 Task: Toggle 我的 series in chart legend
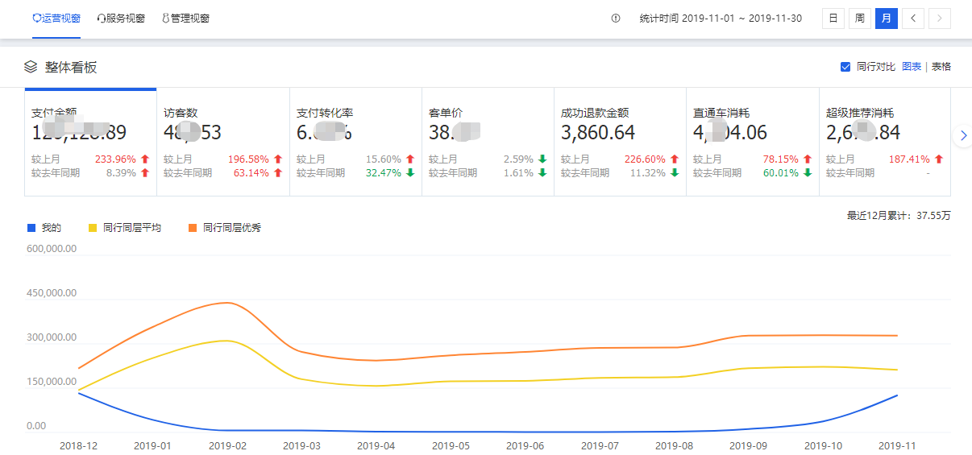pos(44,228)
